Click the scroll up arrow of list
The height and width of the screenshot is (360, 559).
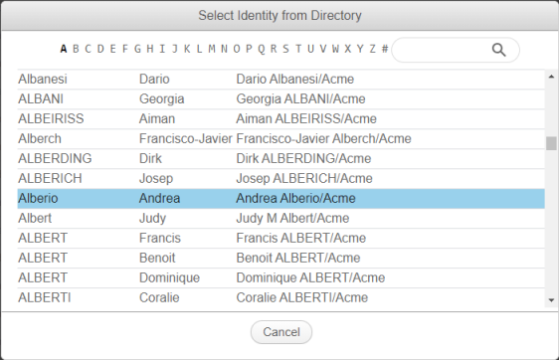tap(551, 77)
